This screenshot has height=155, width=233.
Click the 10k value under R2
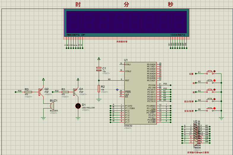(103, 90)
